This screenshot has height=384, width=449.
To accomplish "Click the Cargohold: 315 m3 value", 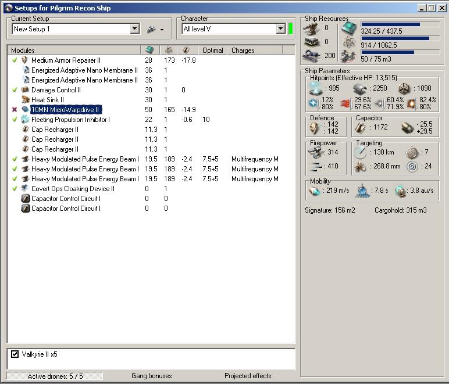I will tap(401, 210).
